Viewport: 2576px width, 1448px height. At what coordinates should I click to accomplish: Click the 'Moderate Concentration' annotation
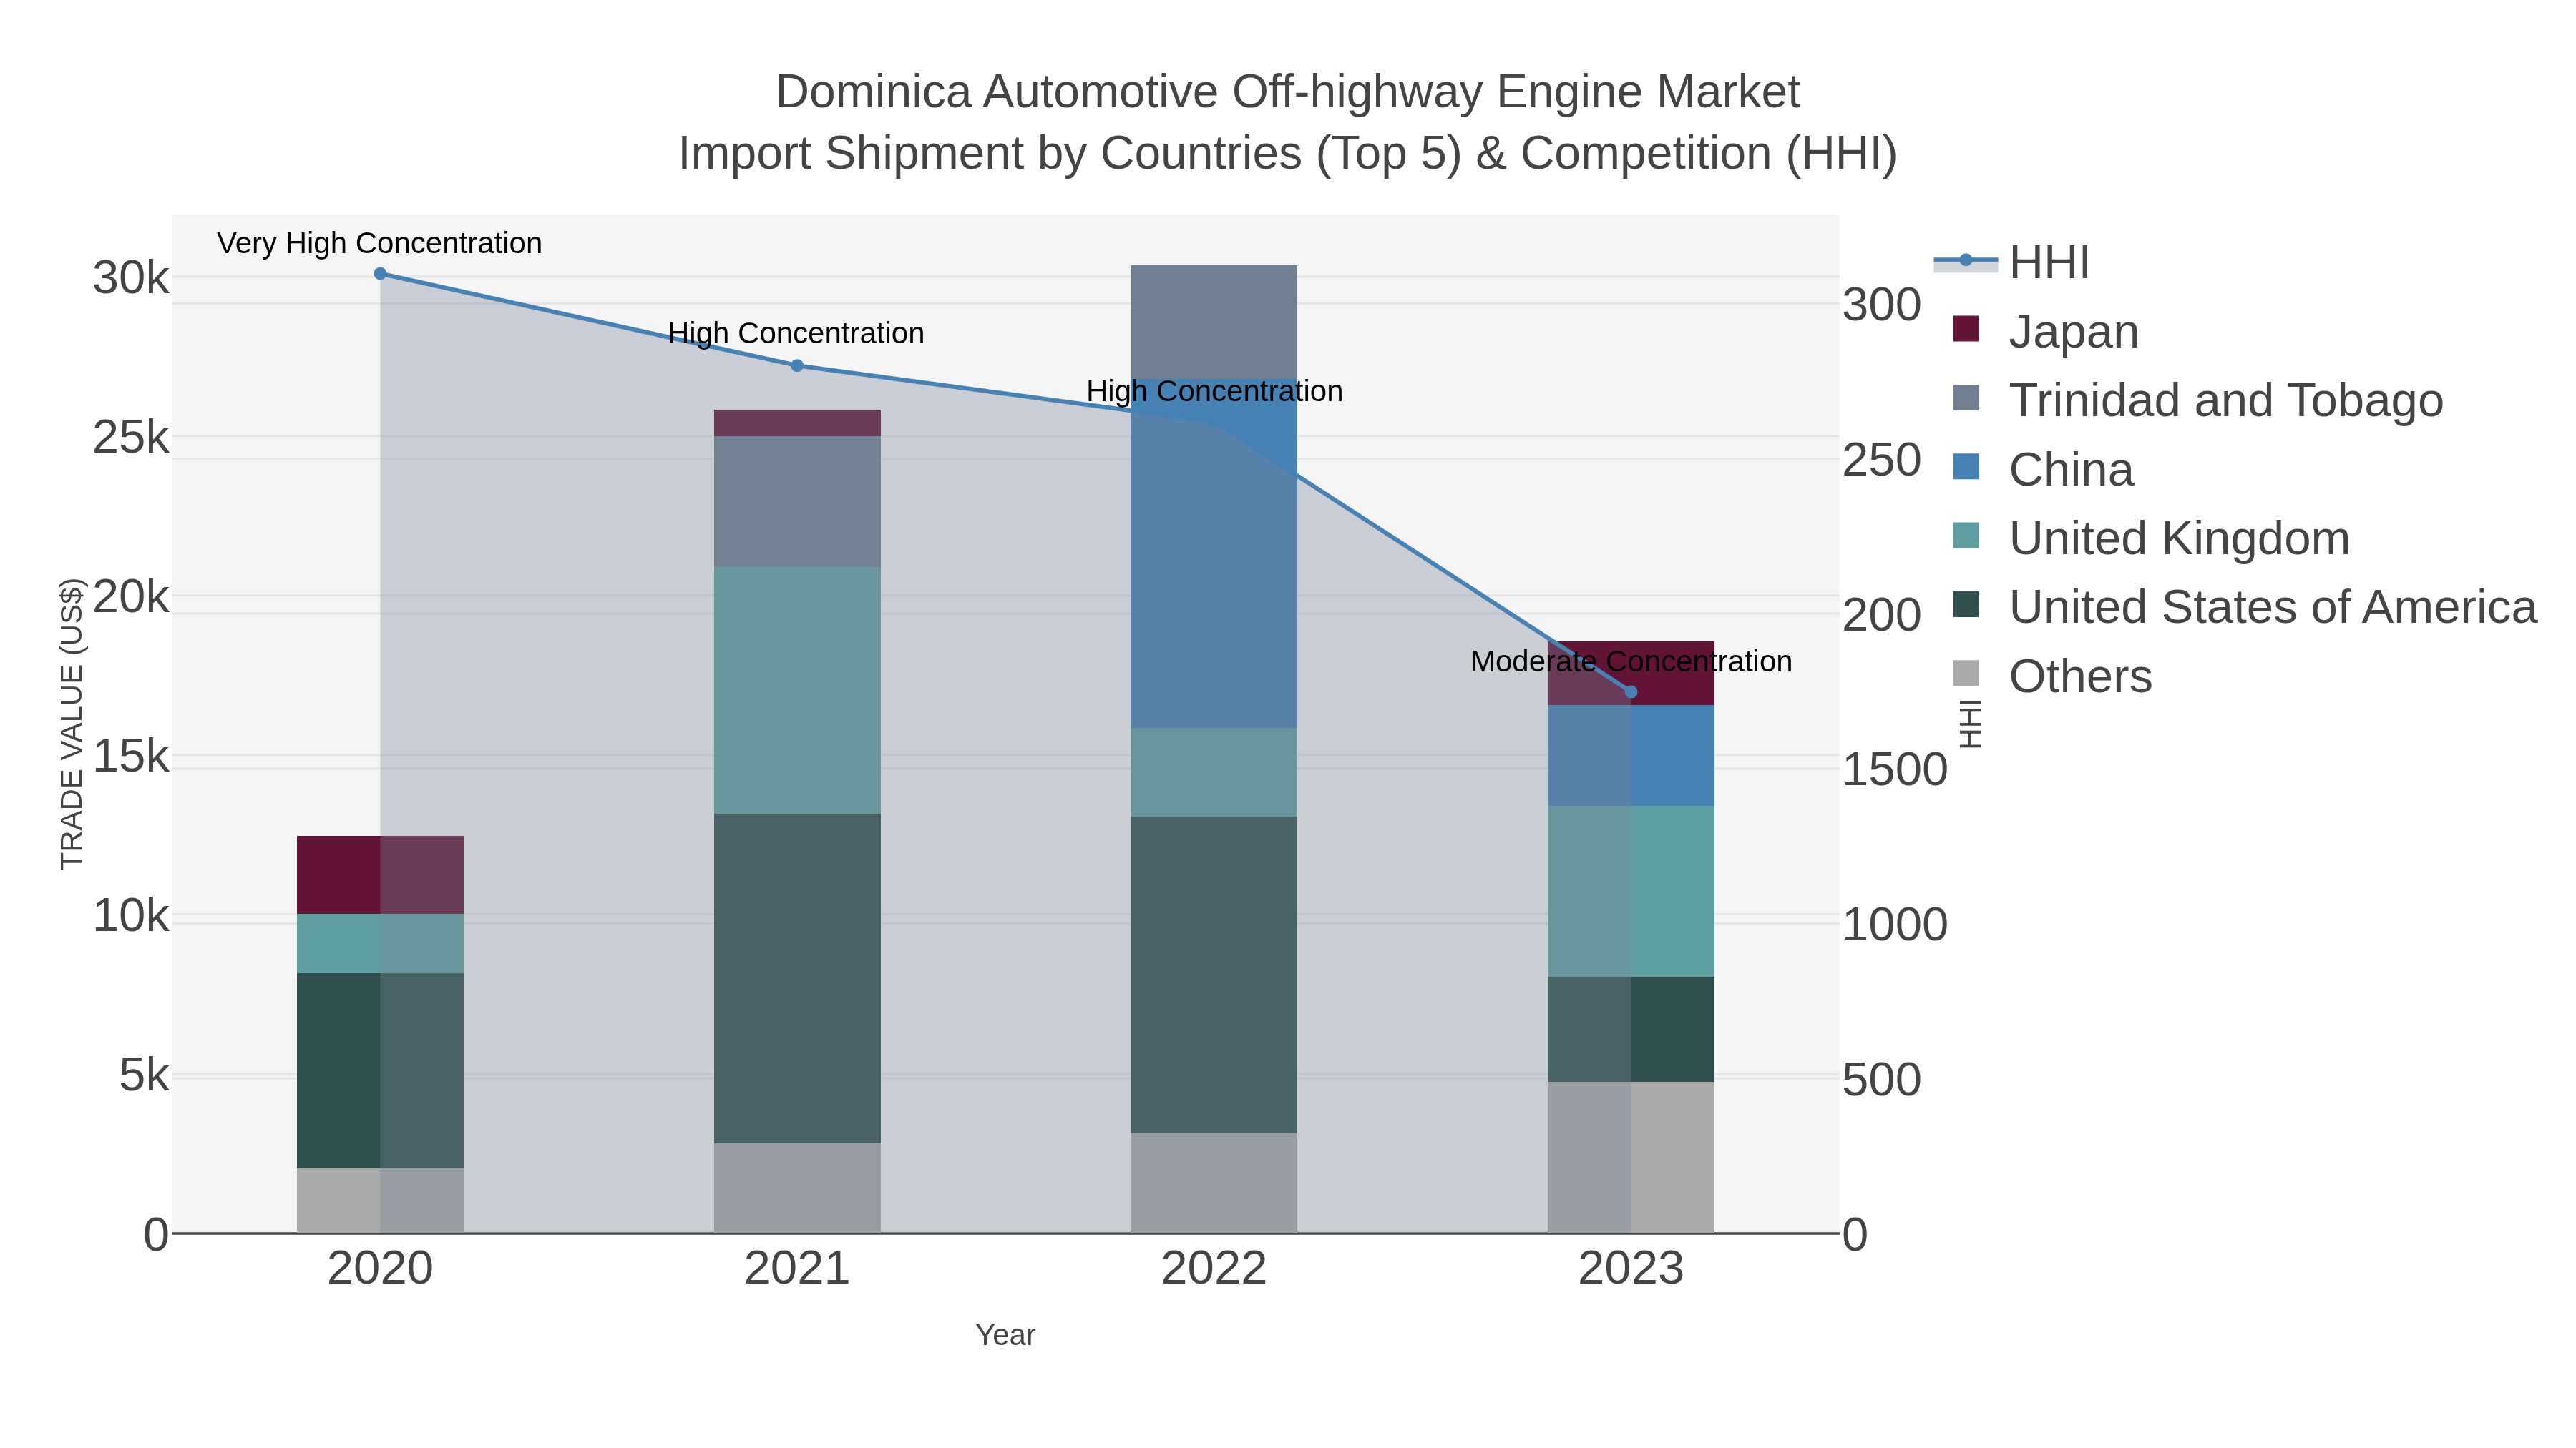(1631, 661)
